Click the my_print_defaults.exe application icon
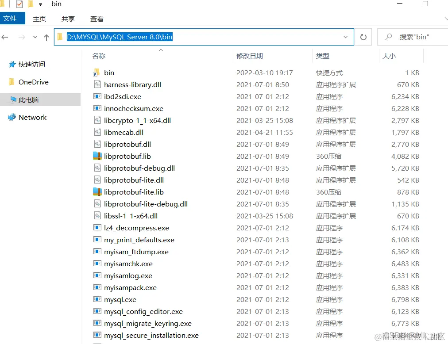This screenshot has height=344, width=448. pyautogui.click(x=97, y=240)
